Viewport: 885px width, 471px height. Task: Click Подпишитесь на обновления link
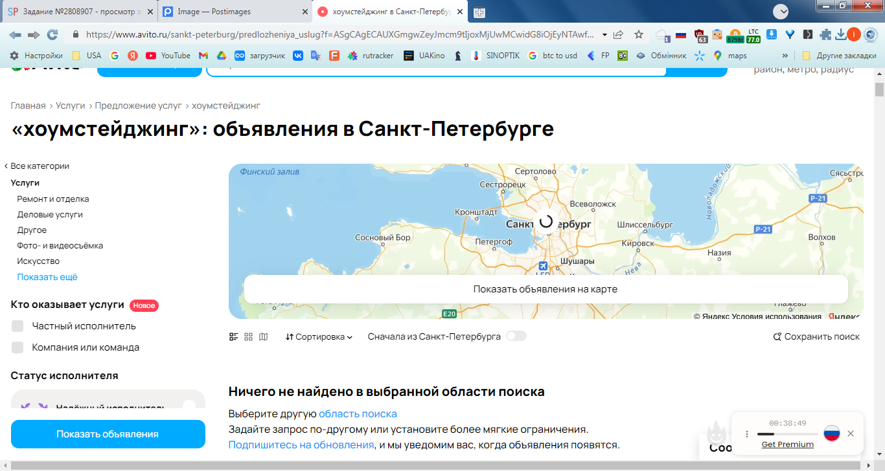click(x=301, y=445)
